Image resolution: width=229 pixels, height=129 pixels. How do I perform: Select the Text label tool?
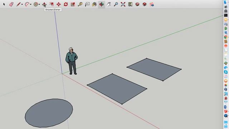(87, 4)
